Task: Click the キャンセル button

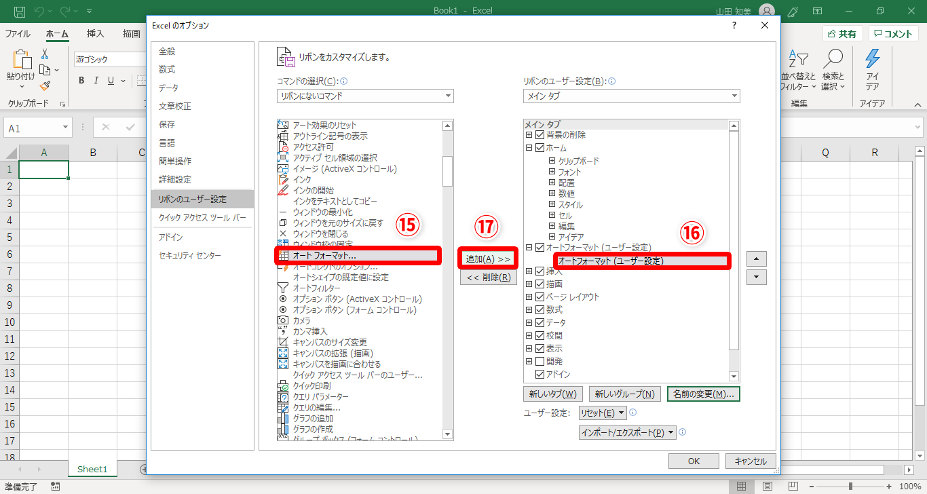Action: click(751, 461)
